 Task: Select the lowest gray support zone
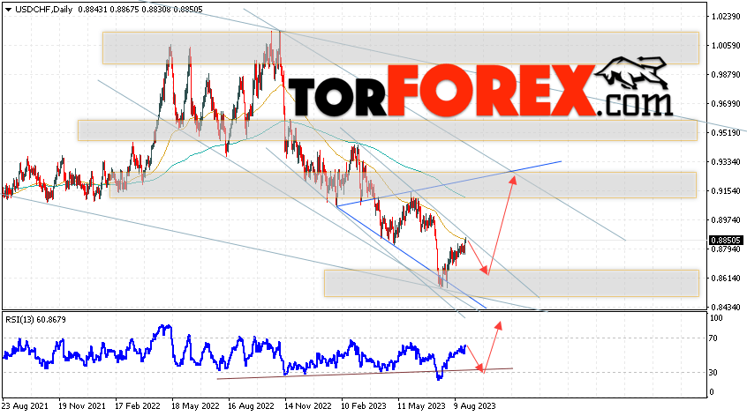[x=511, y=283]
